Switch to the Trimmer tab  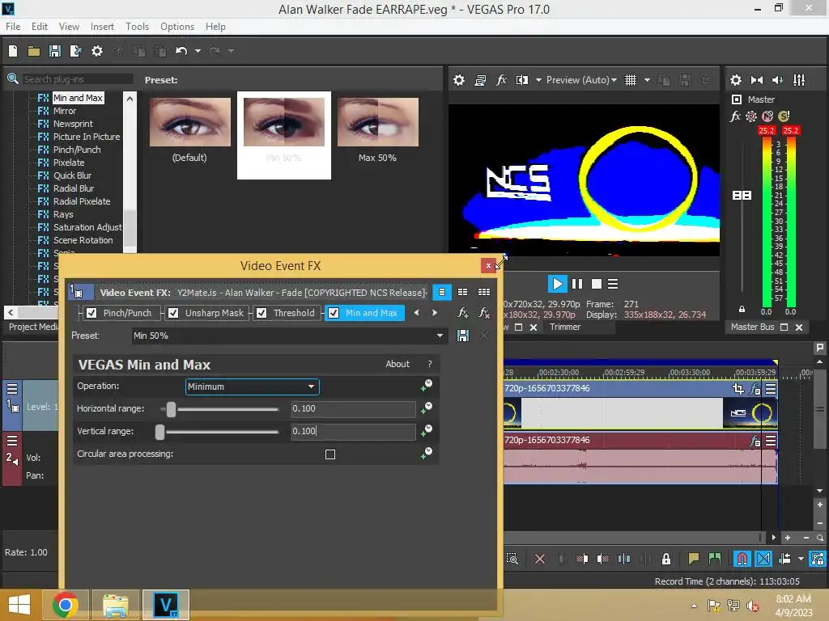click(564, 327)
